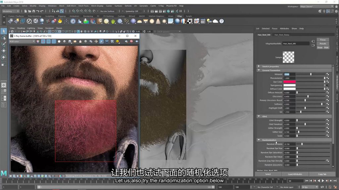Click the Presets button
339x190 pixels.
coord(323,44)
